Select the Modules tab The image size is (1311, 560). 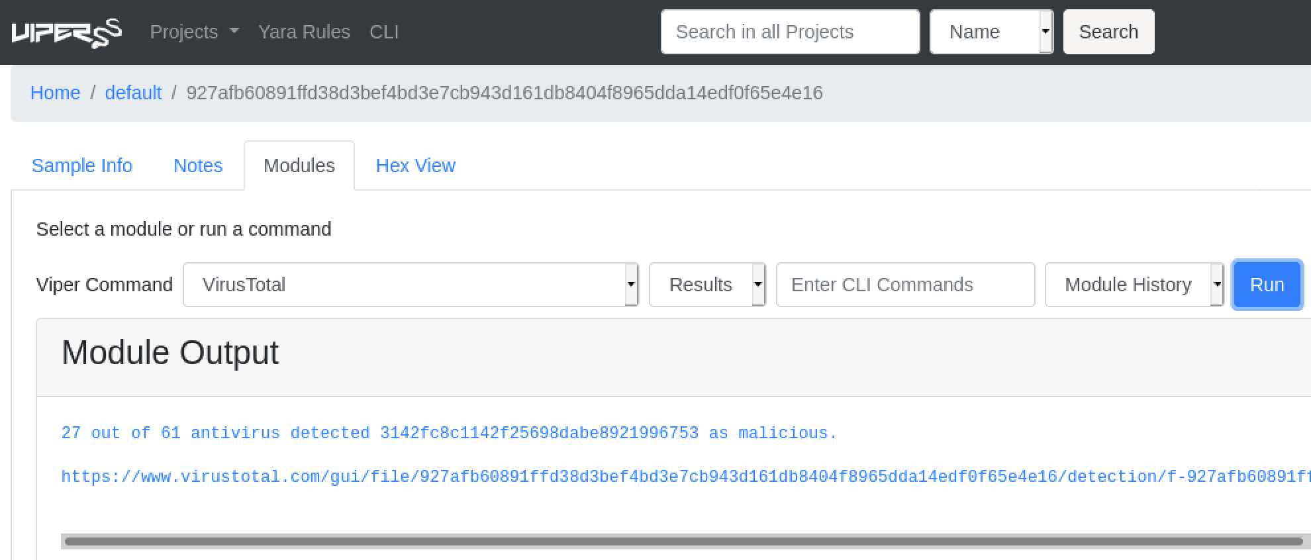(x=299, y=165)
